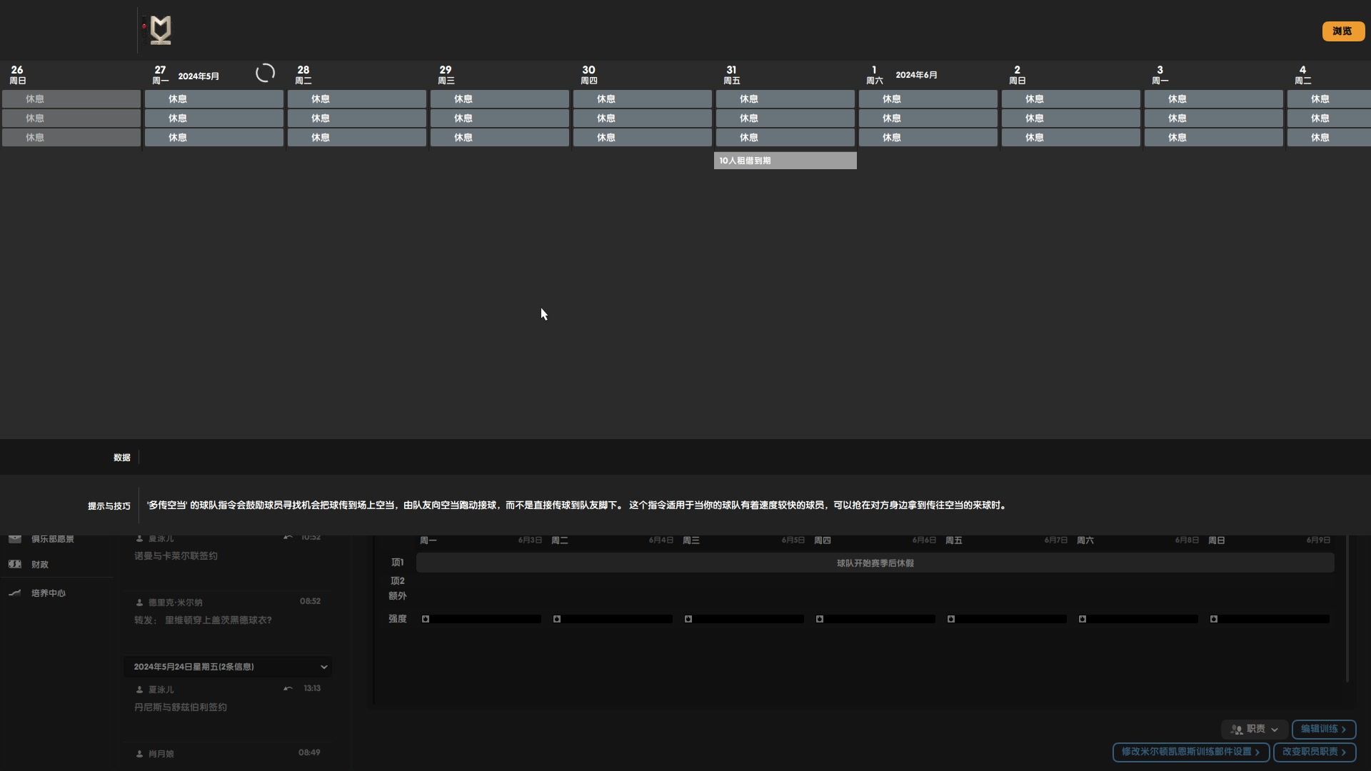Click the 强度 intensity row label
This screenshot has height=771, width=1371.
tap(398, 619)
